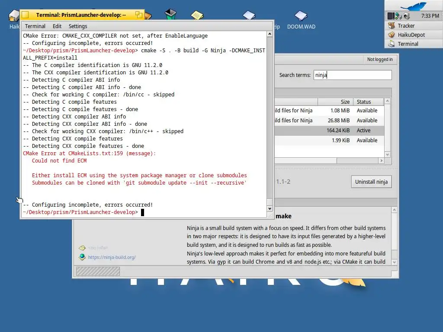Screen dimensions: 443x332
Task: Open the volume control tray icon
Action: pos(406,16)
